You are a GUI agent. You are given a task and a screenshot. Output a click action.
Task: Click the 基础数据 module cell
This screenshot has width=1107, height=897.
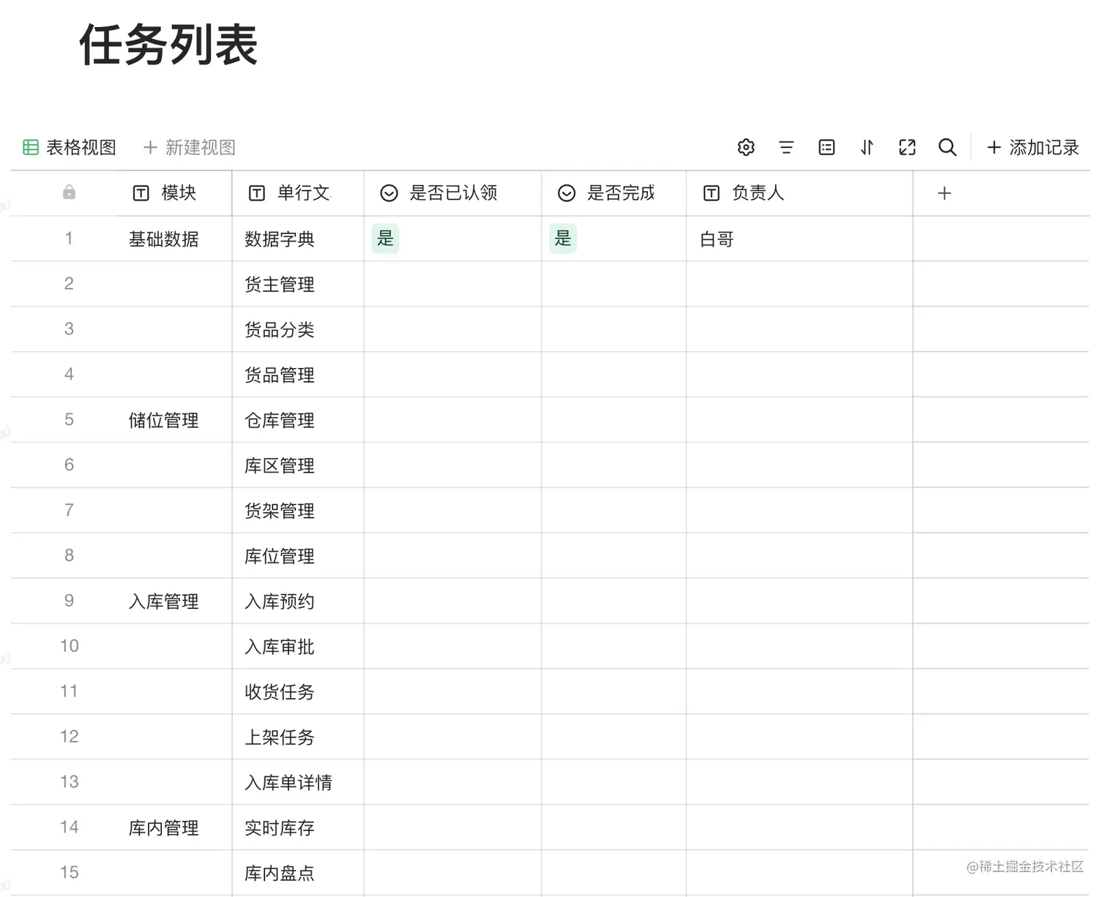174,239
